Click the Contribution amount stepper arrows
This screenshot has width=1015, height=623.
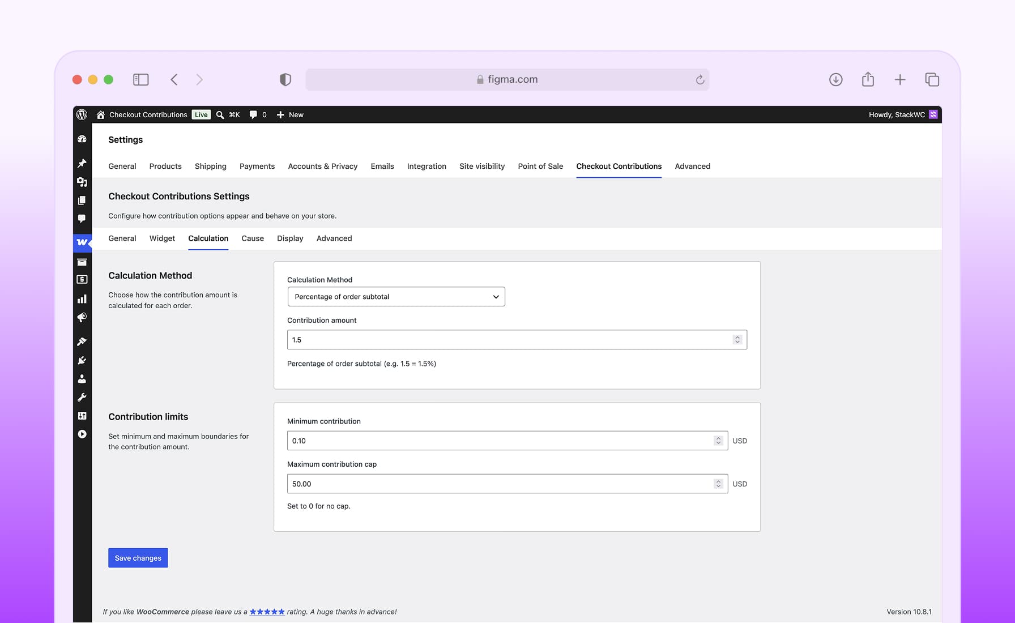point(737,340)
